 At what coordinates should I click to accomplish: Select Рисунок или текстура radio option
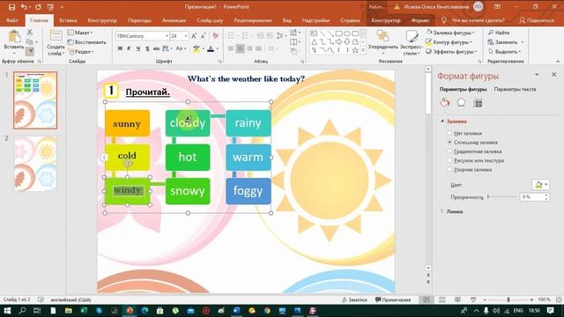[449, 160]
